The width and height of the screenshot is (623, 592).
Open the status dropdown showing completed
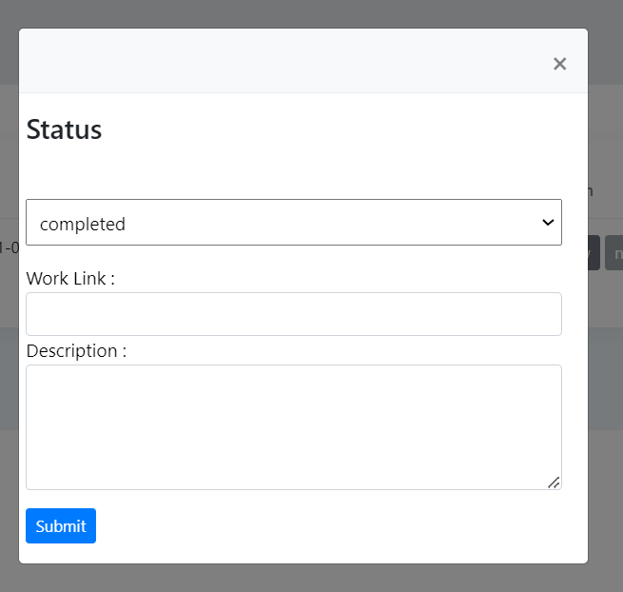tap(293, 223)
